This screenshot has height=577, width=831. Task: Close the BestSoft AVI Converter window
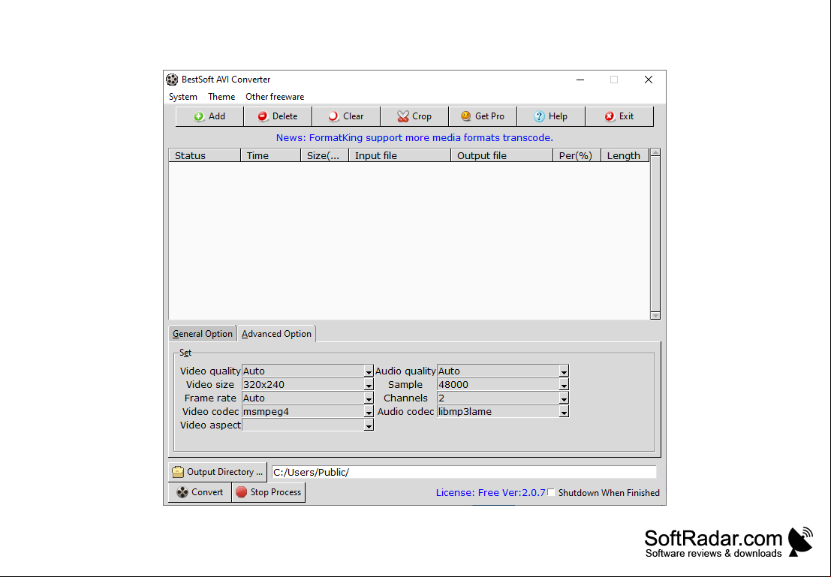point(648,80)
